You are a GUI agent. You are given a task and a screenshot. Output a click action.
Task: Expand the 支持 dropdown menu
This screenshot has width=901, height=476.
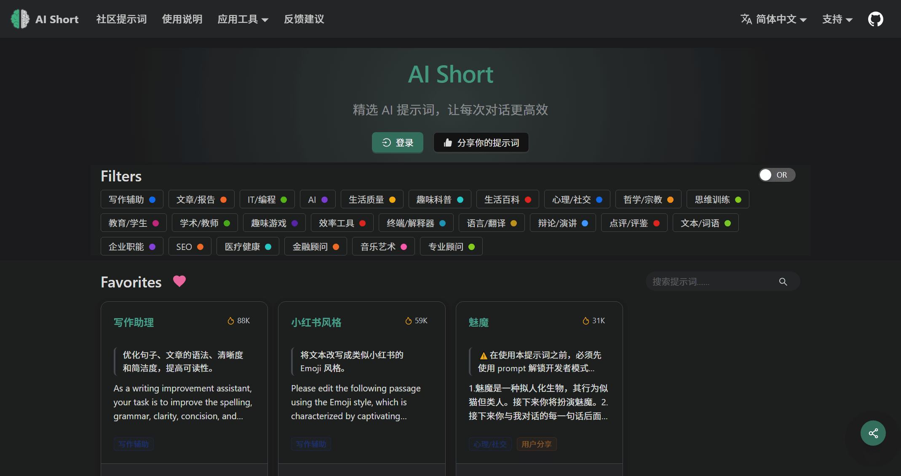(836, 19)
